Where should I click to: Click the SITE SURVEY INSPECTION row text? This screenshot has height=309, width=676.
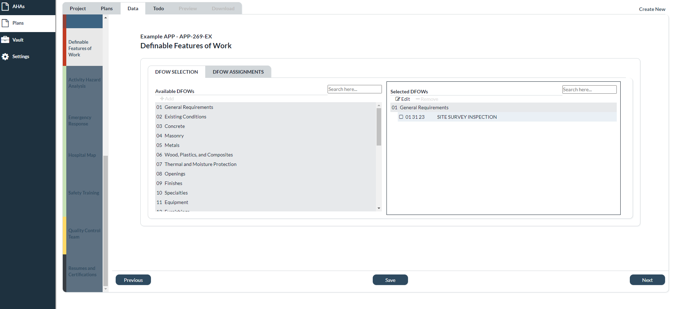click(x=467, y=117)
